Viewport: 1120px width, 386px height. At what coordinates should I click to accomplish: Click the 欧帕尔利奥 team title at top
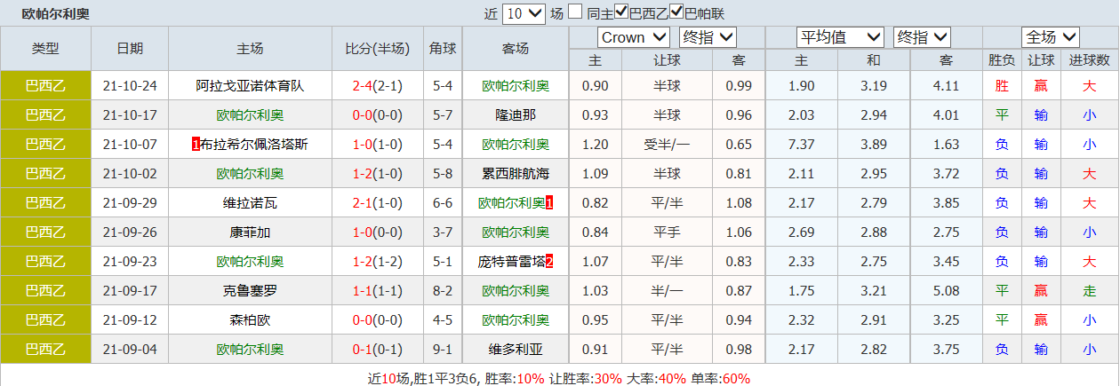(55, 14)
